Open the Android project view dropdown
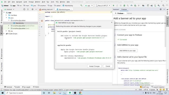 9,9
